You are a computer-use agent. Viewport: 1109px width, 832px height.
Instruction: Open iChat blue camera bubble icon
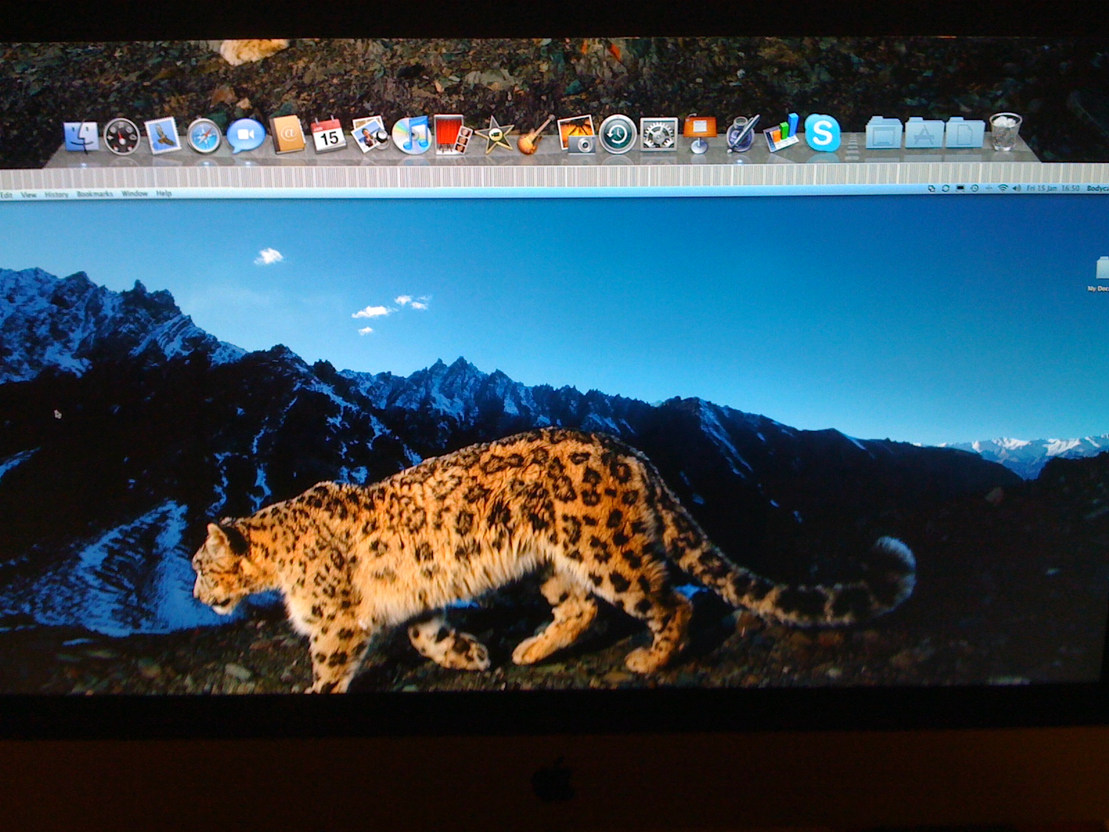245,136
